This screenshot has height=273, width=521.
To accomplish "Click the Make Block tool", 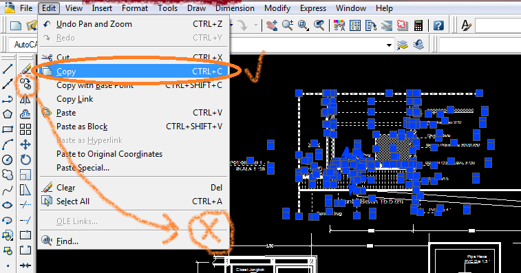I will [x=8, y=250].
